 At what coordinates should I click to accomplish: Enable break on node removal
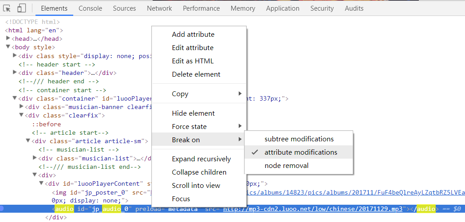point(287,166)
